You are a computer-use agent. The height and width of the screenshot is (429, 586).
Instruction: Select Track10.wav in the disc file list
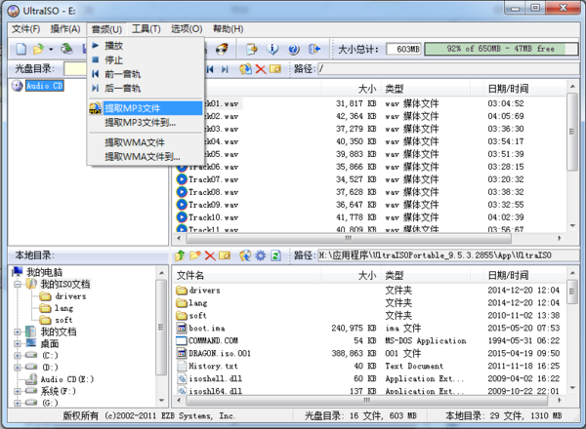(x=213, y=217)
